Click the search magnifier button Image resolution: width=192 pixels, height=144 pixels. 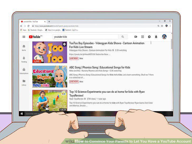click(x=123, y=37)
